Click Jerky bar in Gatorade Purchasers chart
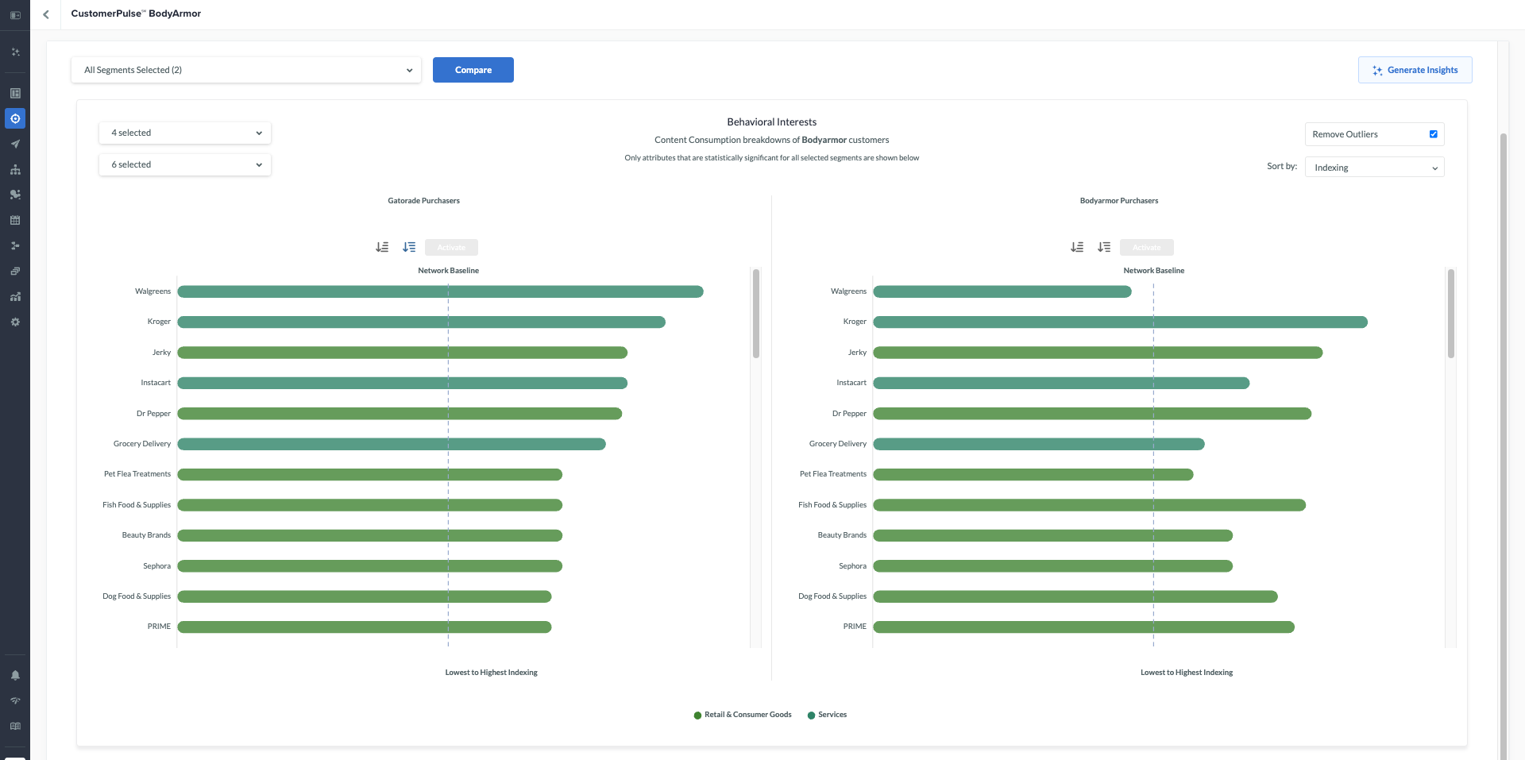1525x760 pixels. pyautogui.click(x=403, y=353)
